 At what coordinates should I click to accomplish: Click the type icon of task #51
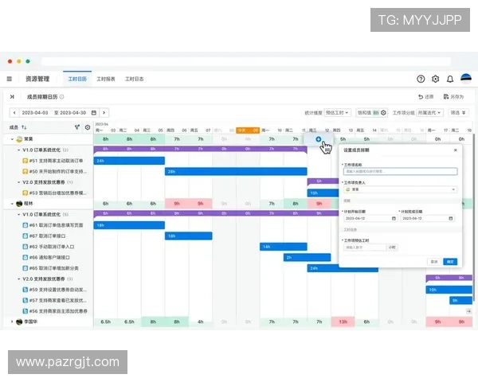(x=25, y=161)
